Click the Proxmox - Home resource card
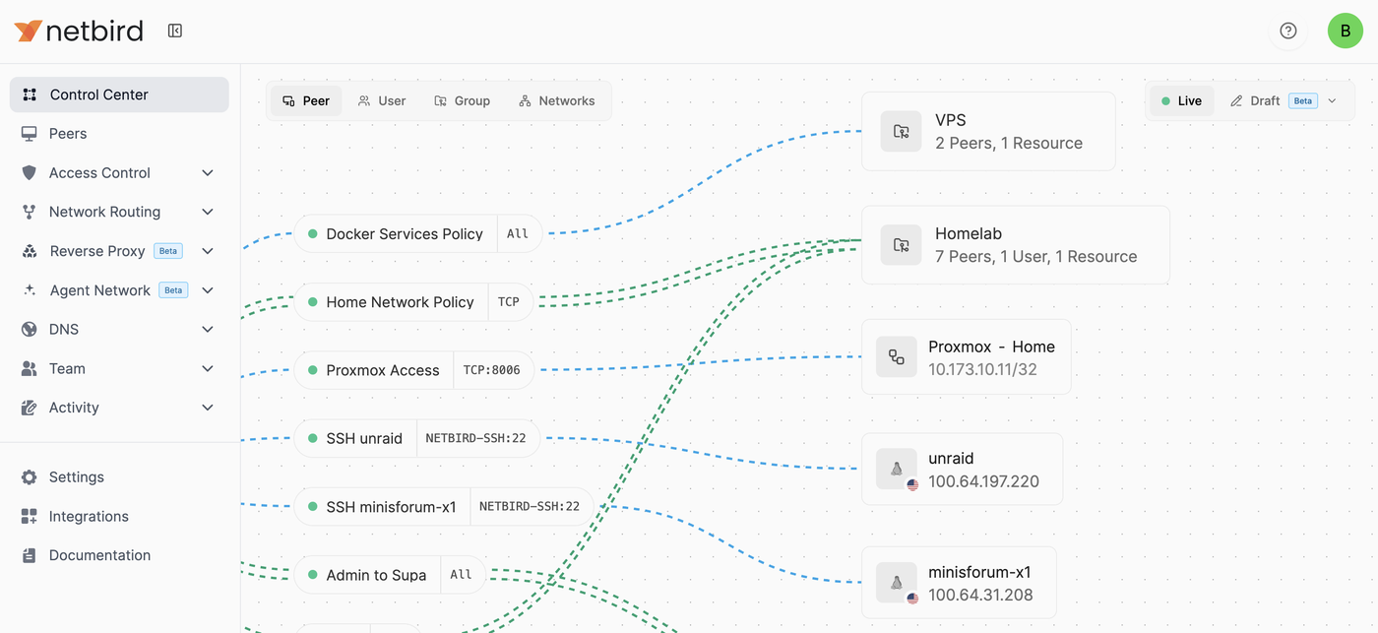 967,357
